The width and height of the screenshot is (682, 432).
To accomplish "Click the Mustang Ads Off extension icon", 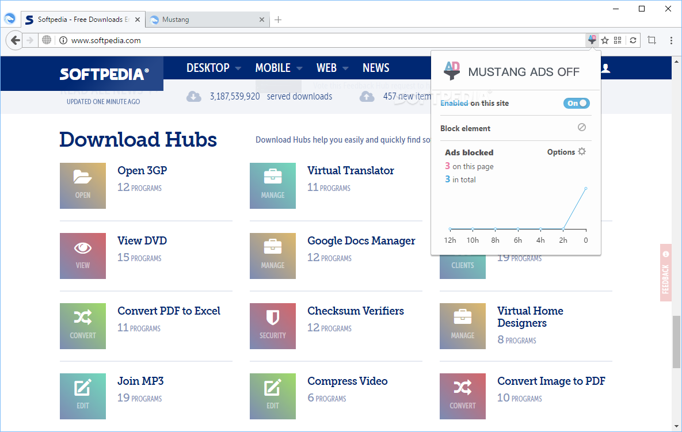I will click(592, 40).
